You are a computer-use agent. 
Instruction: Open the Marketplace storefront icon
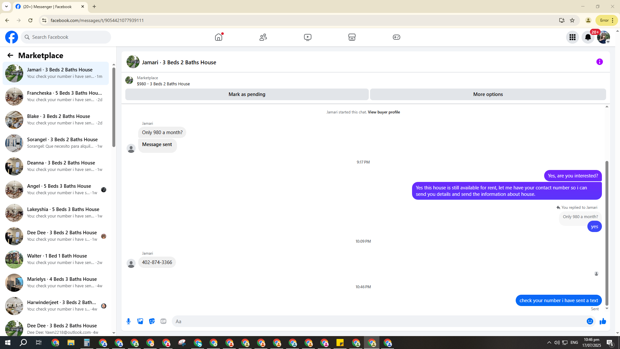click(352, 37)
